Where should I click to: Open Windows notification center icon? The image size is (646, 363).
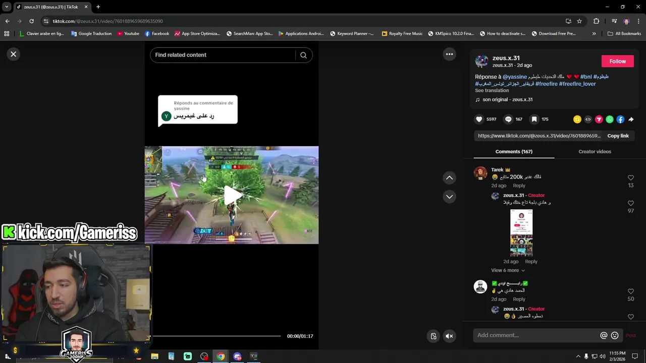635,356
